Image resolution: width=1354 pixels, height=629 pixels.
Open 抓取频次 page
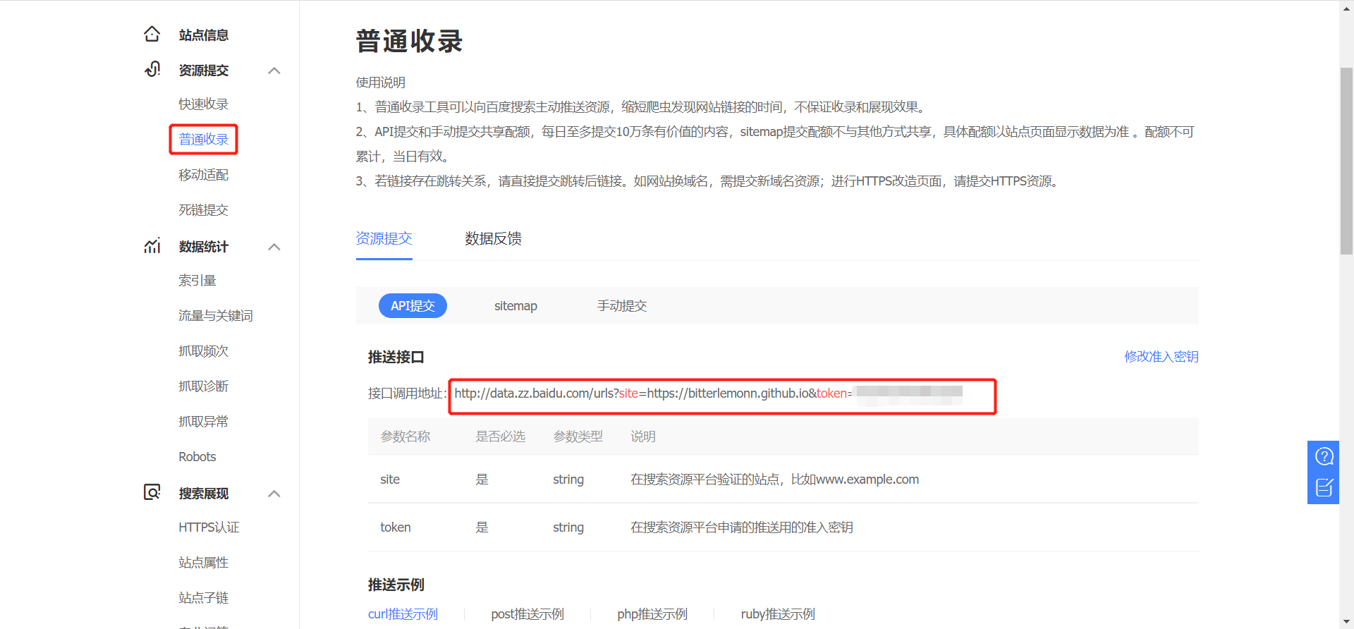click(203, 351)
